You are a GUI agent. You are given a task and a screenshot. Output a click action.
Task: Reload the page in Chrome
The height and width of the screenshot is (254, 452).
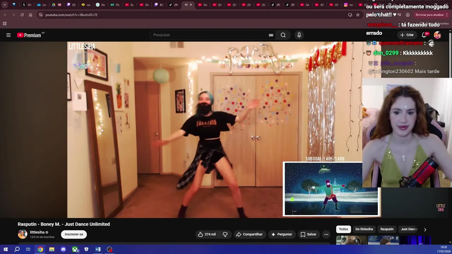22,15
